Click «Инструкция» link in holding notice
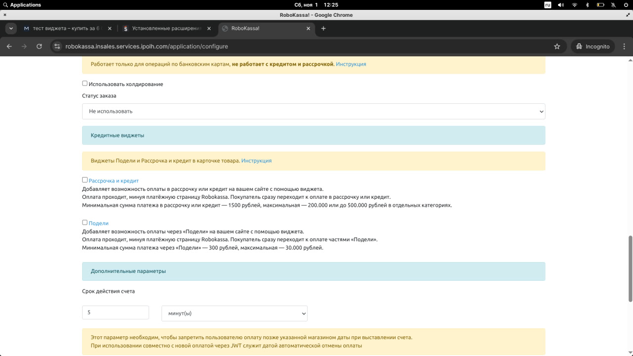The image size is (633, 356). pos(351,64)
